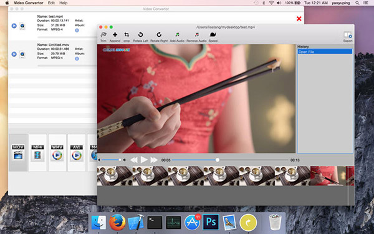374x234 pixels.
Task: Click the Export icon
Action: 348,35
